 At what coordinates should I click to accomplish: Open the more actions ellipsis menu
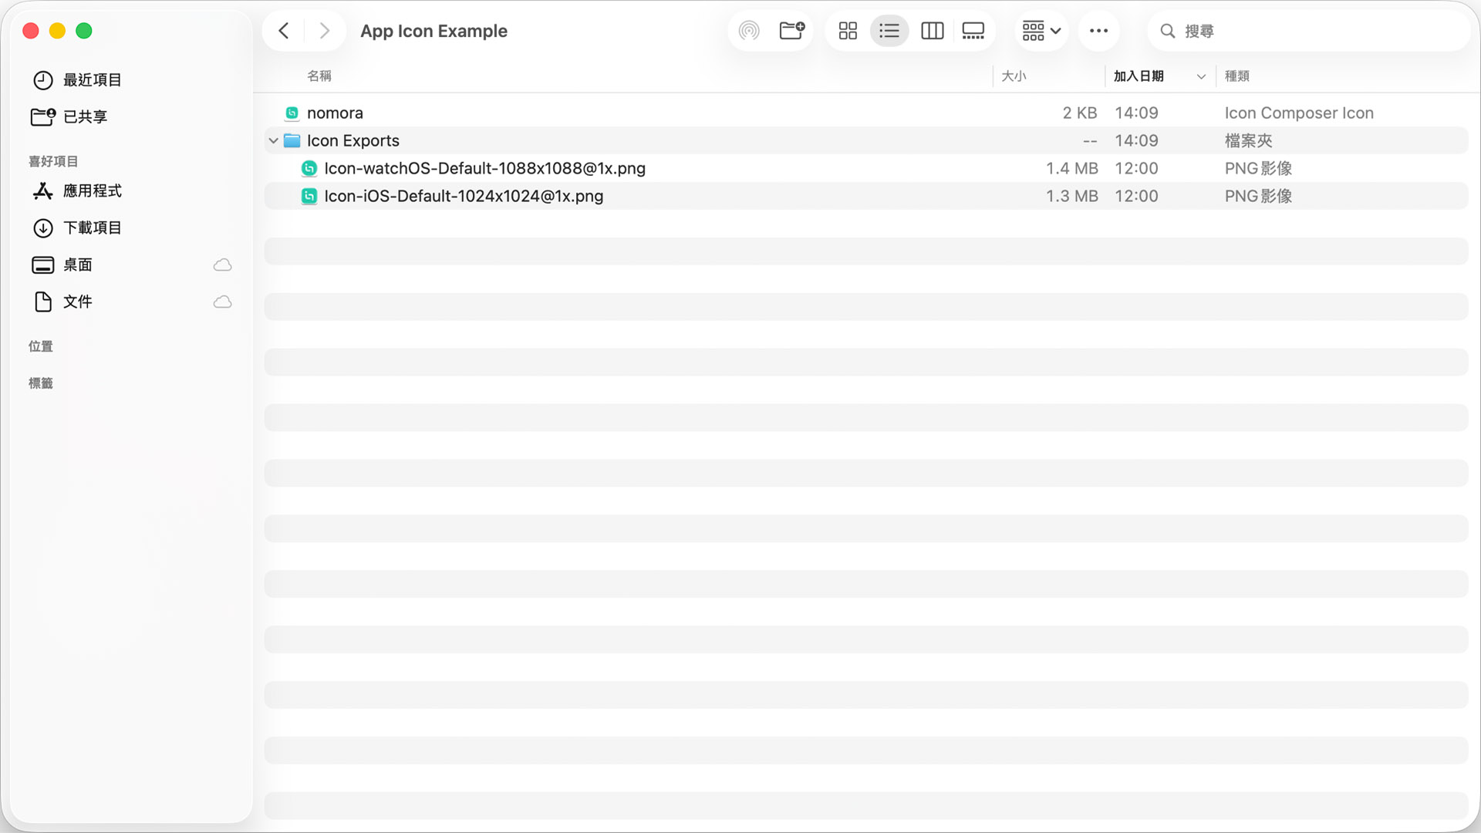click(x=1098, y=31)
